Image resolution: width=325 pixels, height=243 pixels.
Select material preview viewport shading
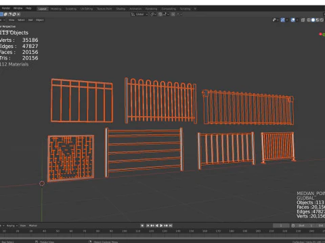point(318,20)
